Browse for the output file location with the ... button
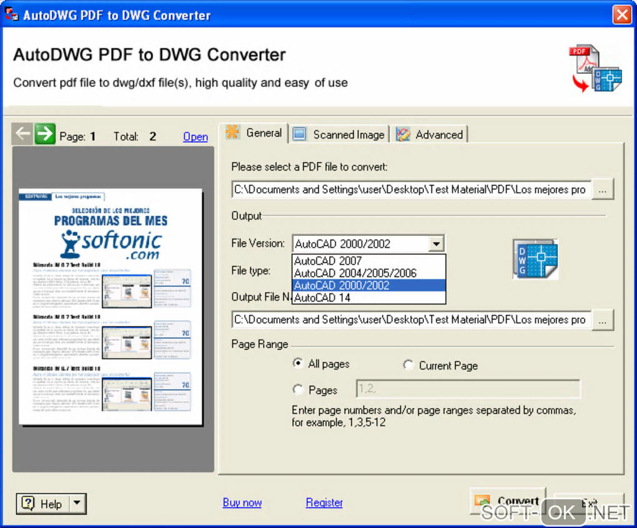637x528 pixels. pos(603,321)
